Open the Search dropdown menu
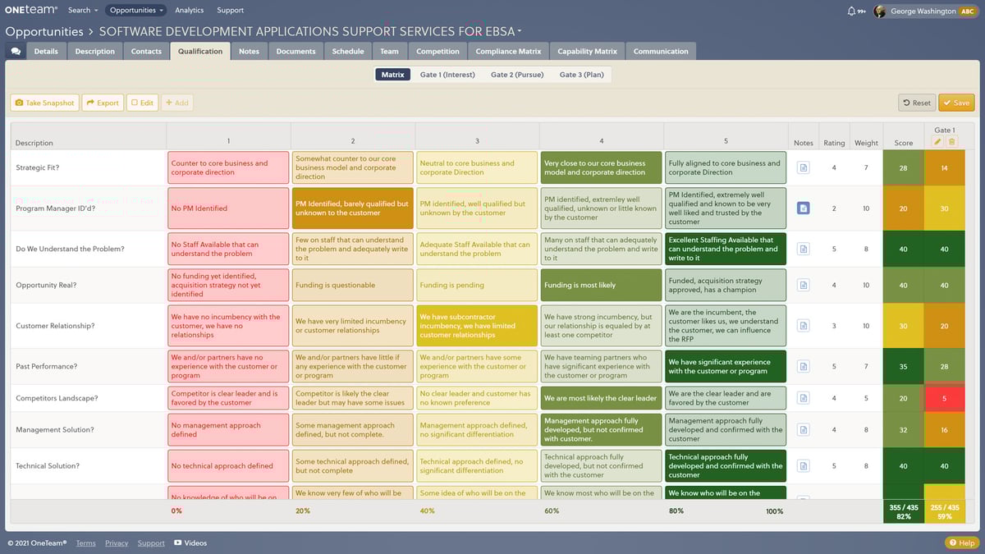 (81, 10)
